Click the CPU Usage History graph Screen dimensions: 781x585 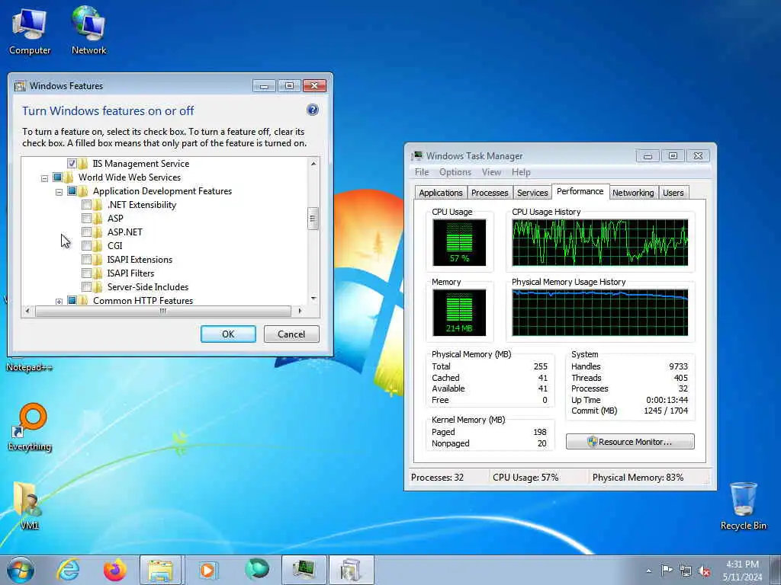599,243
